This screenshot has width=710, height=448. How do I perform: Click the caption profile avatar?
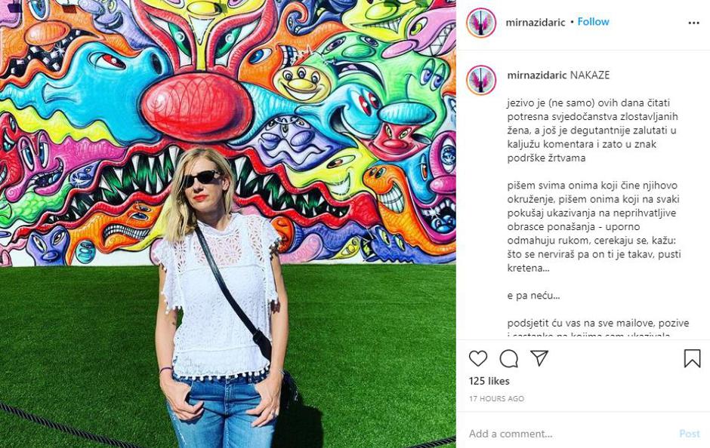click(481, 80)
